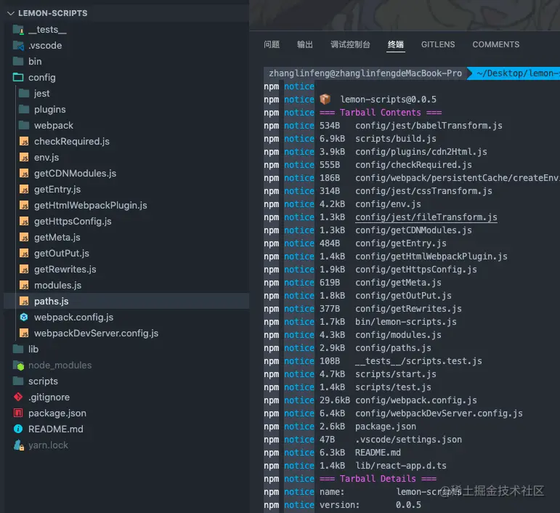Click bin/lemon-scripts.js in terminal output
The image size is (560, 513).
pyautogui.click(x=406, y=322)
